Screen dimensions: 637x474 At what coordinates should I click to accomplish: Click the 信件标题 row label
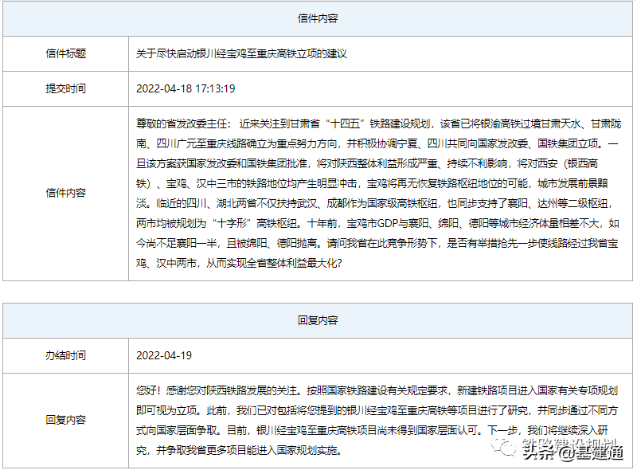(x=66, y=53)
